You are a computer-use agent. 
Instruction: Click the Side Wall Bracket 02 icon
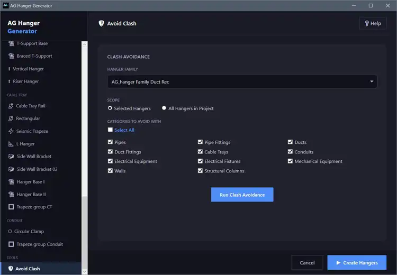[11, 169]
